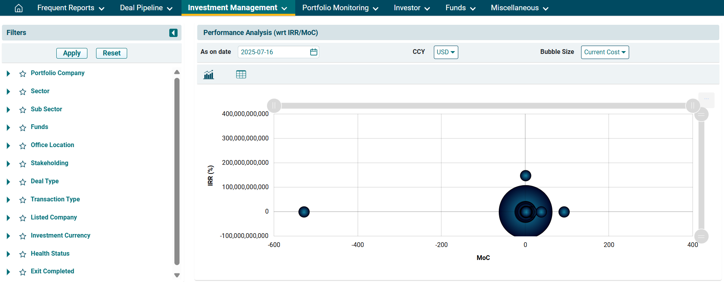The height and width of the screenshot is (282, 724).
Task: Expand the Funds filter section
Action: [x=8, y=127]
